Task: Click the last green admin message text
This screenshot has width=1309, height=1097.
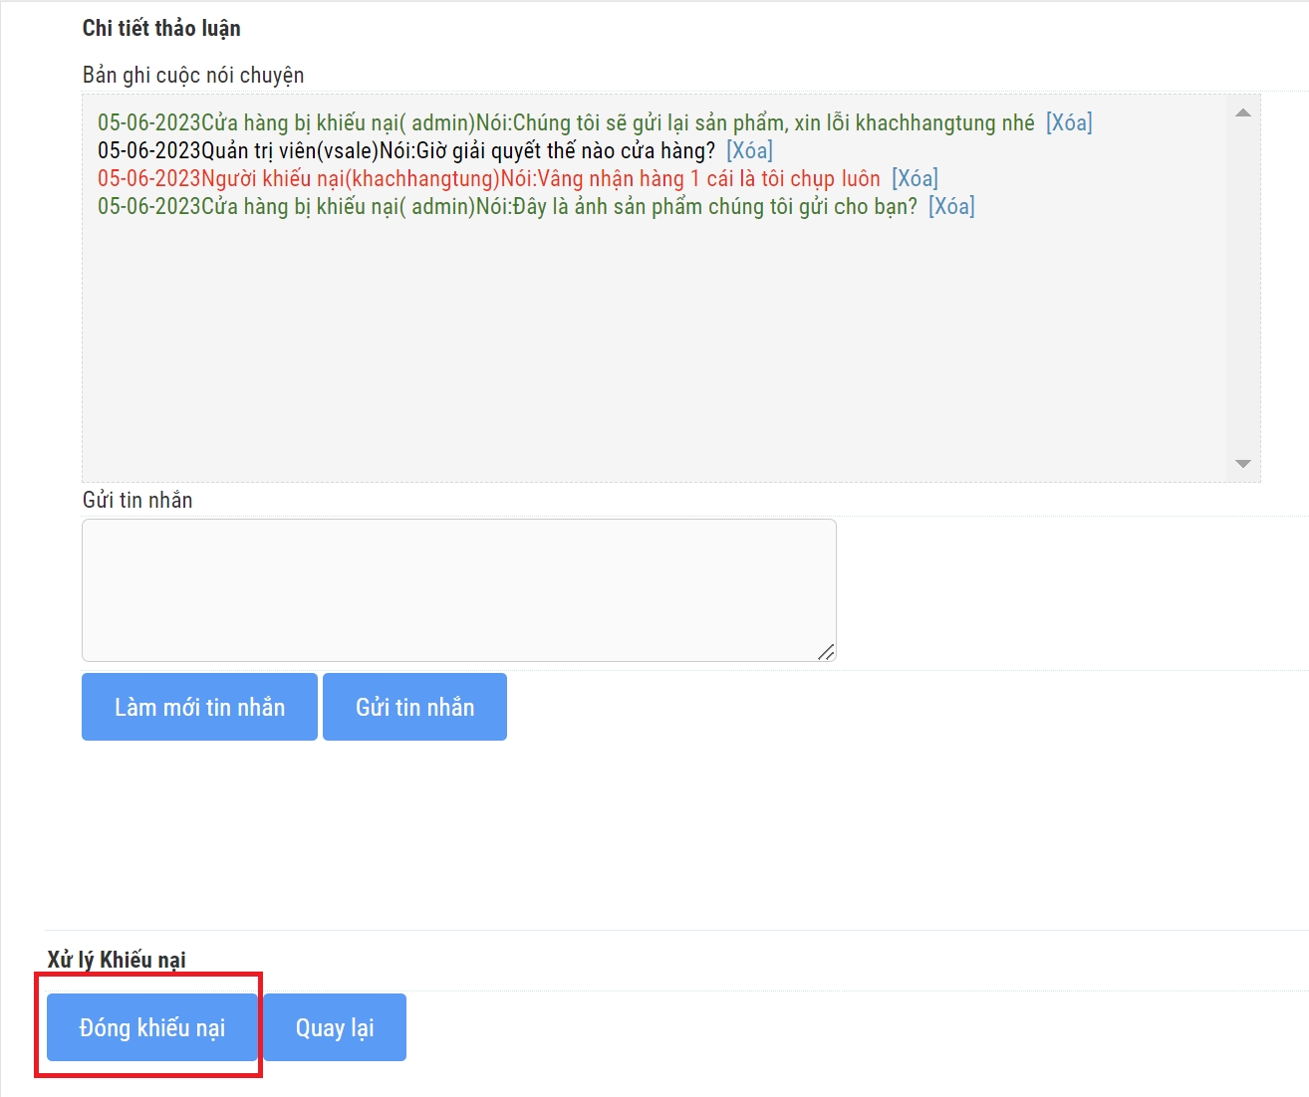Action: click(x=506, y=207)
